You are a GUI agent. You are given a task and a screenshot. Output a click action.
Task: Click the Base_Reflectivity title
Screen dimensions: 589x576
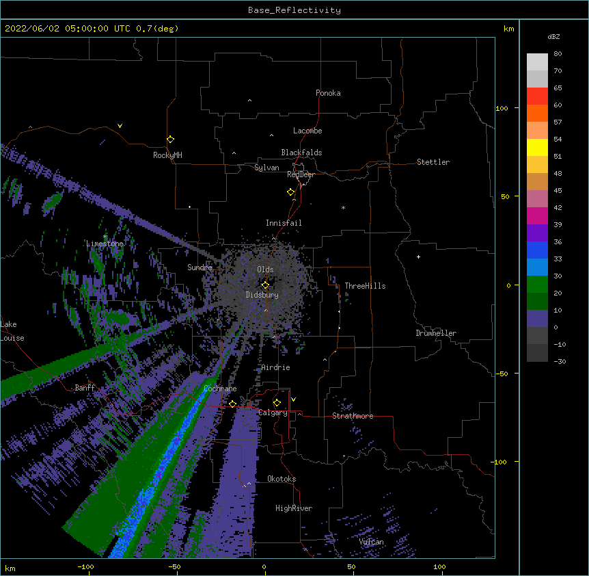pyautogui.click(x=294, y=10)
